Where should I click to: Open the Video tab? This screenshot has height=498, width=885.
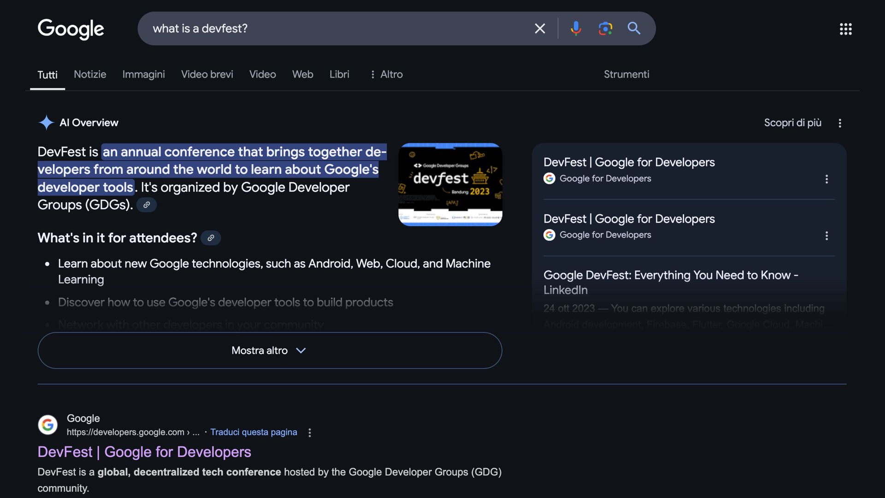click(x=263, y=74)
